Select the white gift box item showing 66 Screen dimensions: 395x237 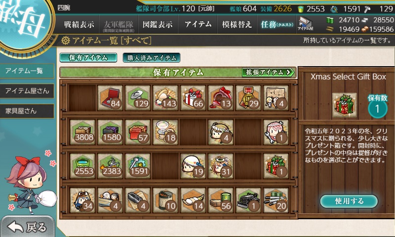[x=193, y=98]
